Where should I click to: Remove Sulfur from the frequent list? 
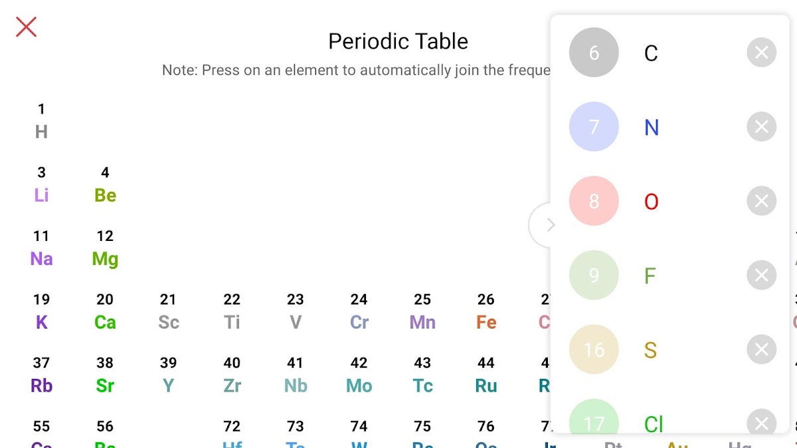pos(761,350)
